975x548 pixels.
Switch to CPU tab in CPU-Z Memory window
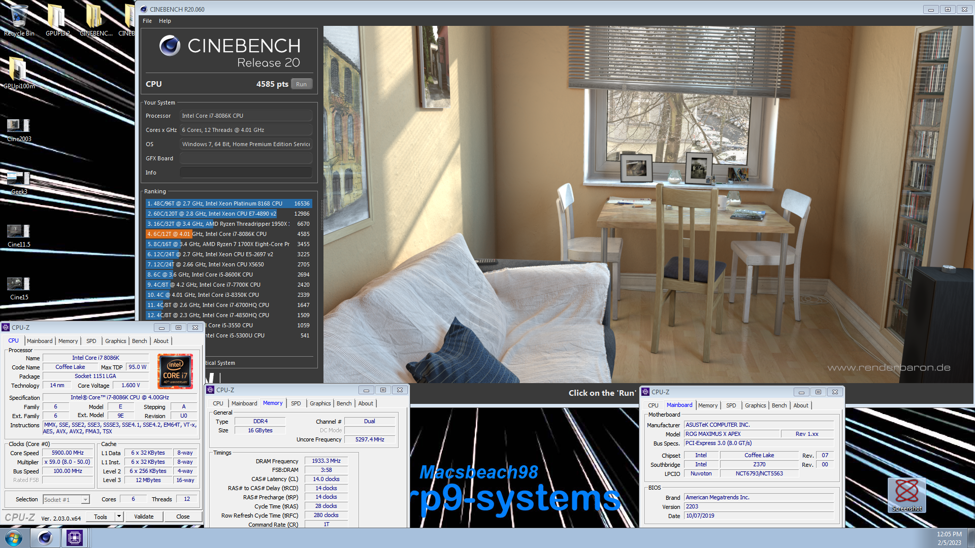[218, 403]
